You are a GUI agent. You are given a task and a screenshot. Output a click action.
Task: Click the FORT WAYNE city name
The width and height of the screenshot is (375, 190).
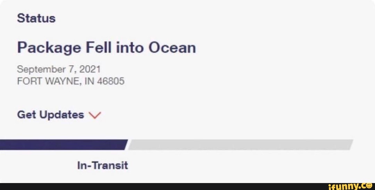coord(48,81)
